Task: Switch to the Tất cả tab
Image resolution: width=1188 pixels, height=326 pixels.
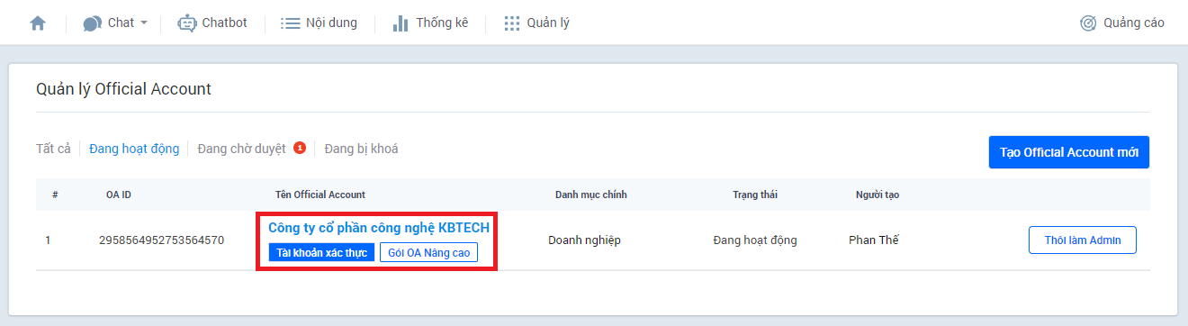Action: coord(53,149)
